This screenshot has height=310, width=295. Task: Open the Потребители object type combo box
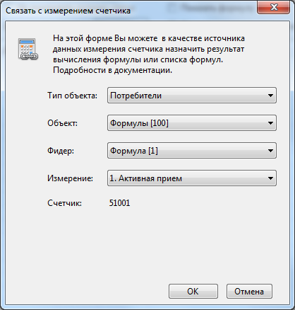coord(192,96)
